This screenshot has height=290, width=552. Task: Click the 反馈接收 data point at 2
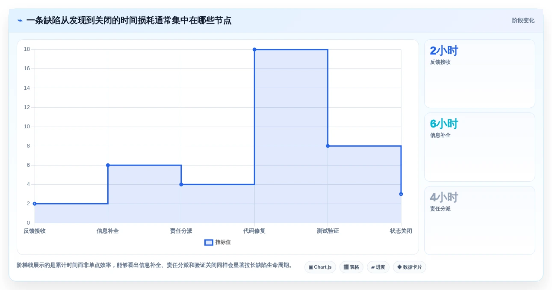tap(35, 204)
